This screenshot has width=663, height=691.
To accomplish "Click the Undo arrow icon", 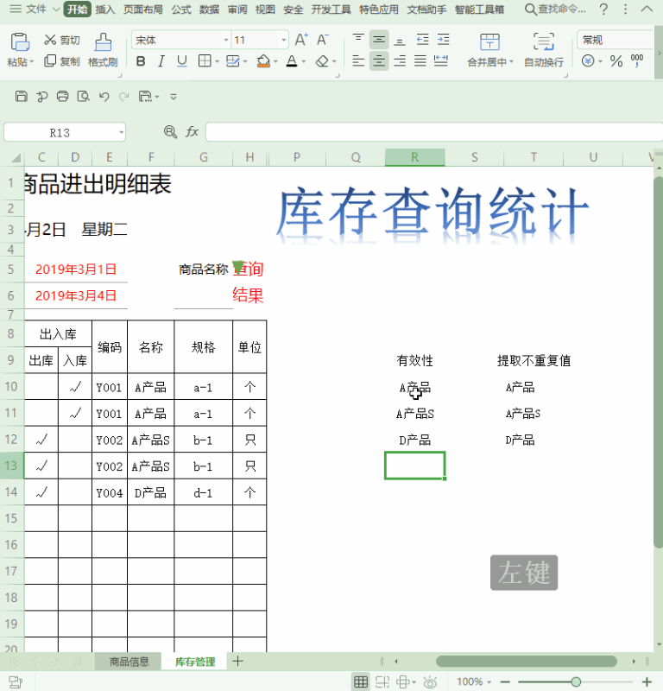I will [x=104, y=97].
